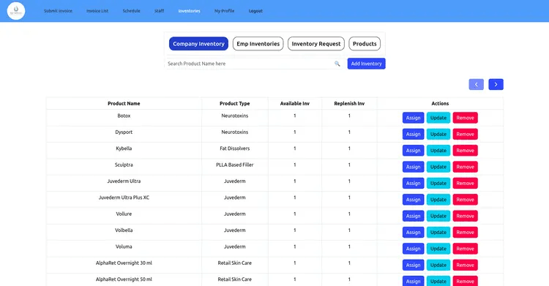Focus the Search Product Name field
Viewport: 549px width, 286px height.
point(255,64)
